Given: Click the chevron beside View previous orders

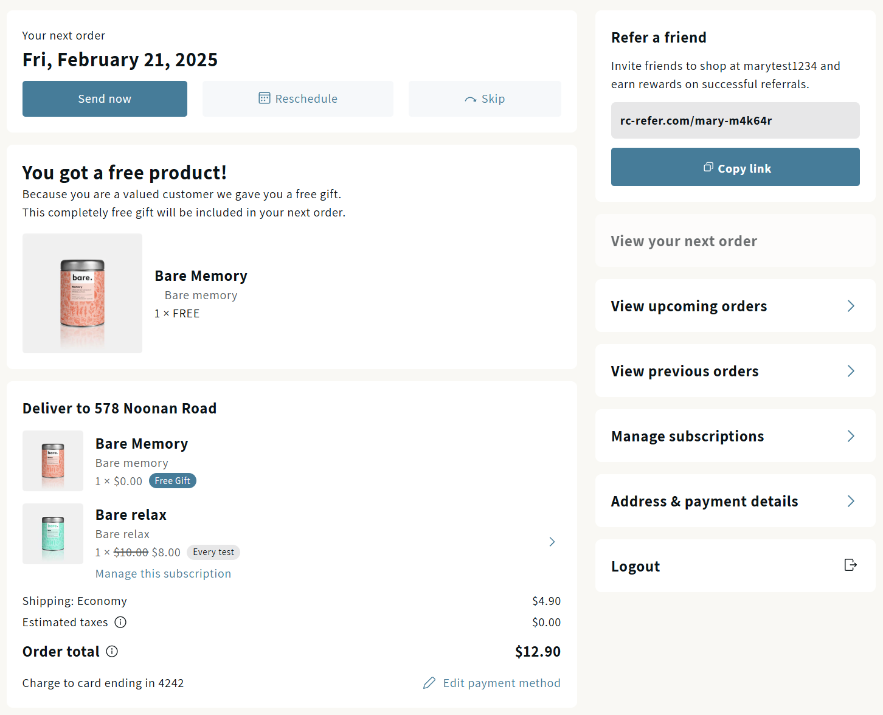Looking at the screenshot, I should coord(851,371).
